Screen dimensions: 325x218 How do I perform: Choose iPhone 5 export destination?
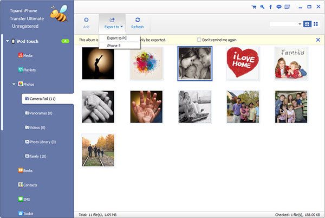(x=114, y=46)
